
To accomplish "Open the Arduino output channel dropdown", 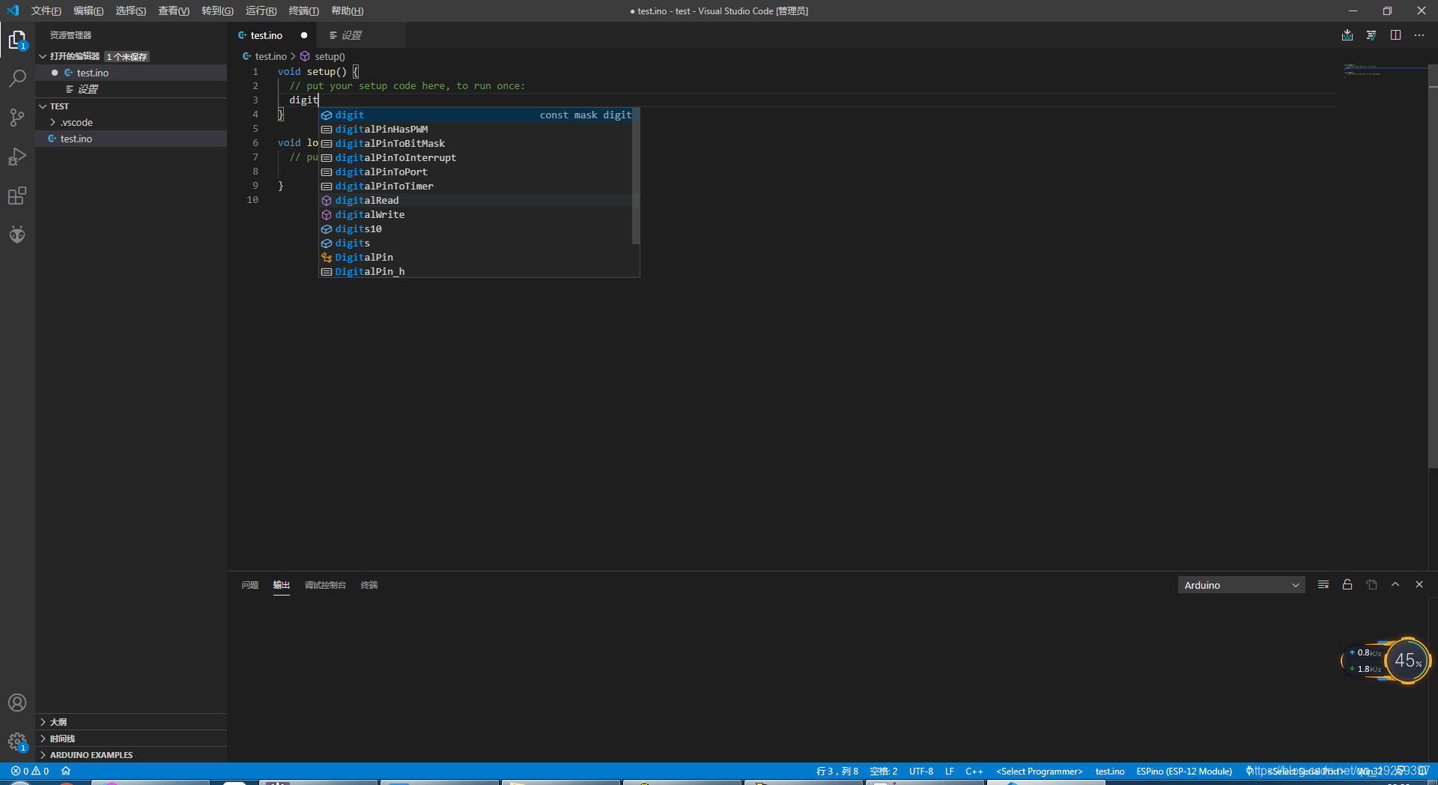I will coord(1241,585).
